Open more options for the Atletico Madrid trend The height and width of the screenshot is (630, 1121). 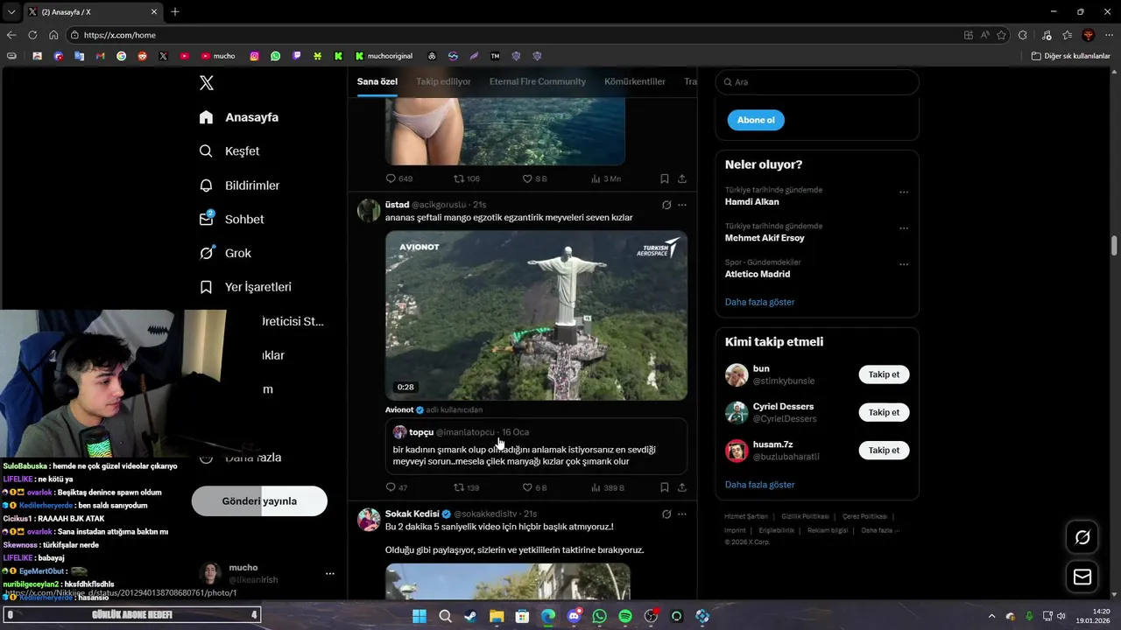tap(904, 264)
